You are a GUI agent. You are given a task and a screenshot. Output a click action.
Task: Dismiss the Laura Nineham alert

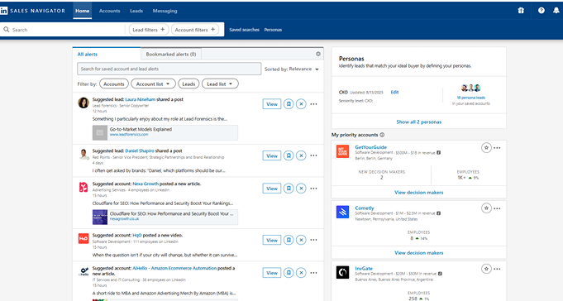(x=301, y=104)
